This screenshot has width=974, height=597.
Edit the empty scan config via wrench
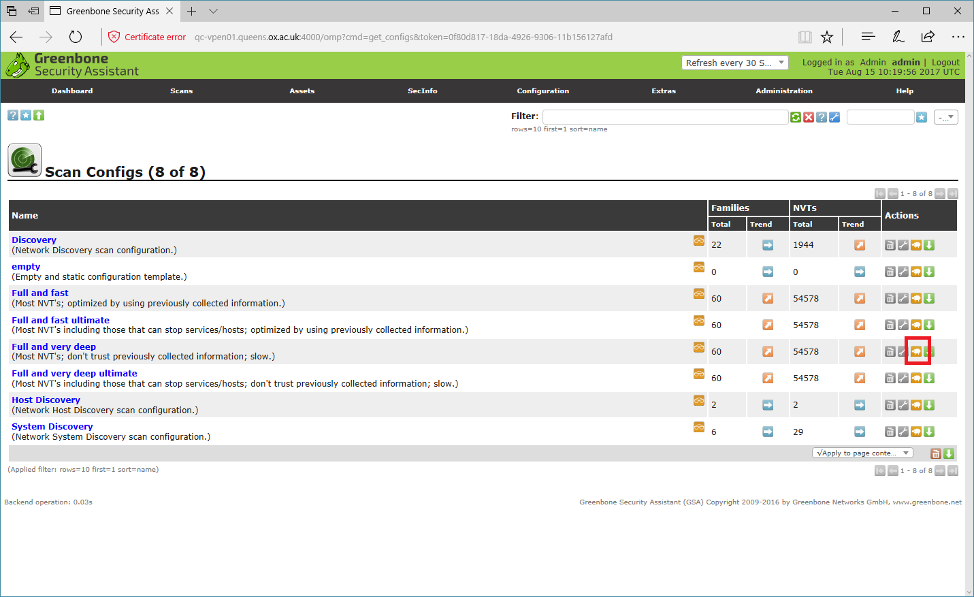coord(903,272)
